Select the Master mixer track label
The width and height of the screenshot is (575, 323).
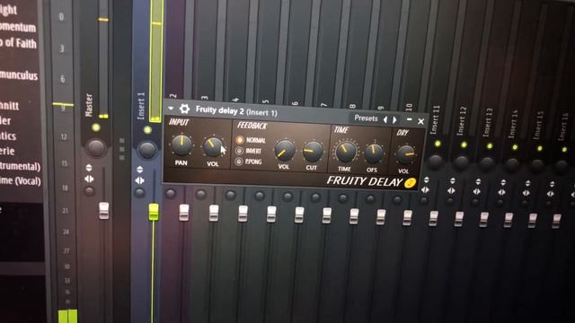tap(89, 105)
